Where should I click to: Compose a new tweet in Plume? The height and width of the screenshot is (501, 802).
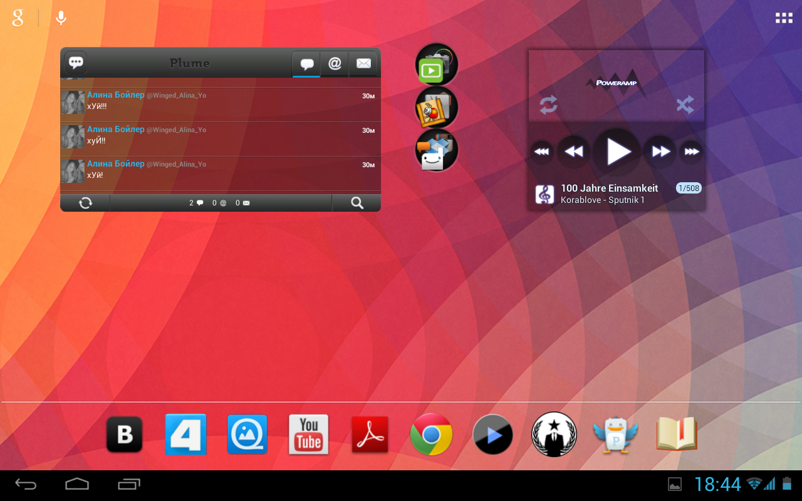coord(76,63)
